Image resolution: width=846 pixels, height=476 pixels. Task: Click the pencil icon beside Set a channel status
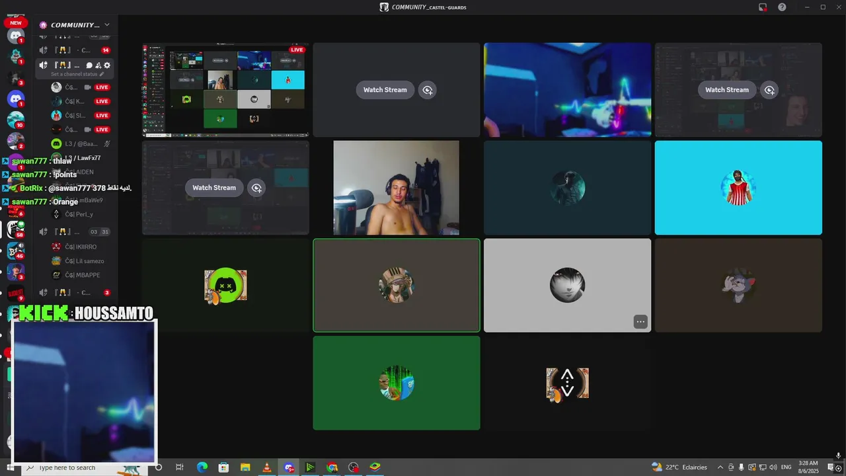pos(102,74)
